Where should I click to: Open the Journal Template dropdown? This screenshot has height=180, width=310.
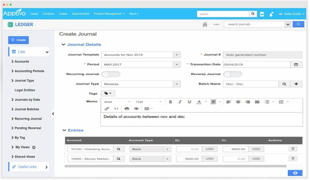pyautogui.click(x=177, y=55)
